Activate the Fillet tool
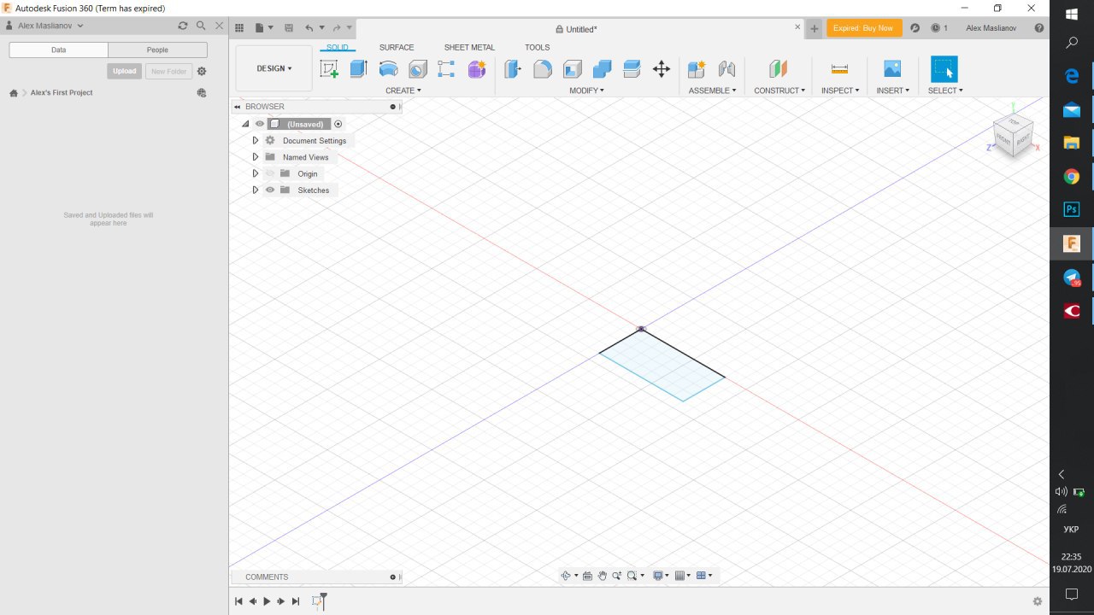This screenshot has height=615, width=1094. tap(543, 69)
